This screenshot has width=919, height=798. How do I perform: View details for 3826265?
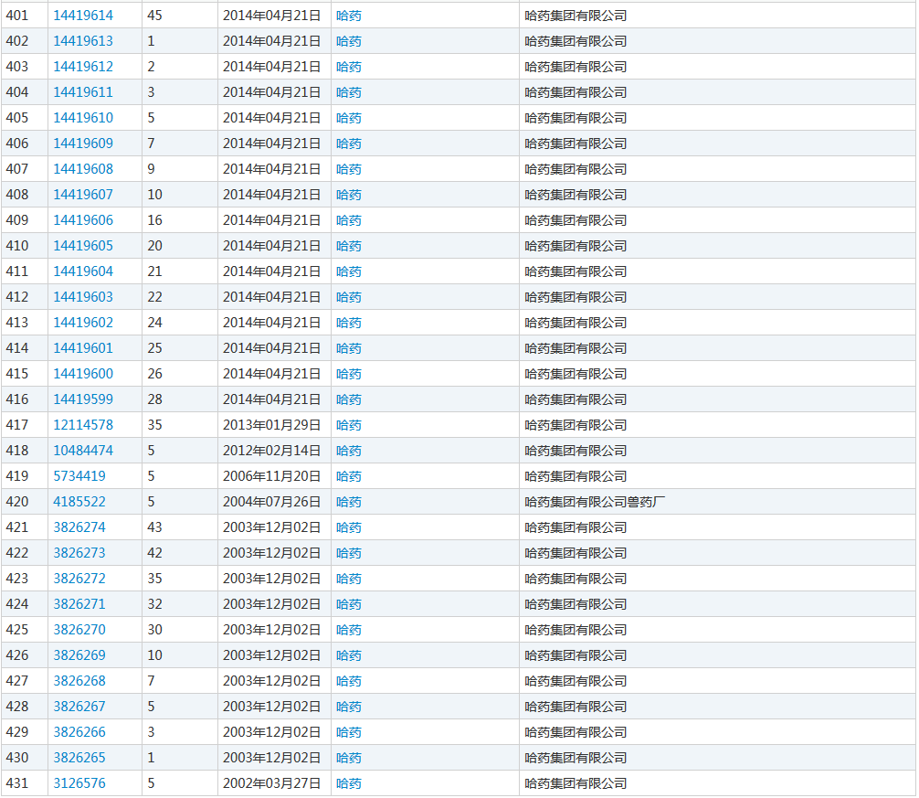click(79, 758)
